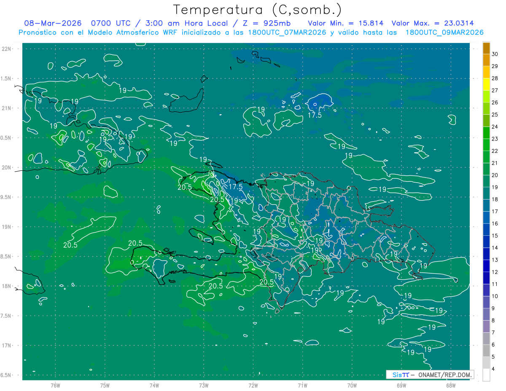Click the blue legend band between 15 and 16
This screenshot has height=391, width=506.
[486, 230]
